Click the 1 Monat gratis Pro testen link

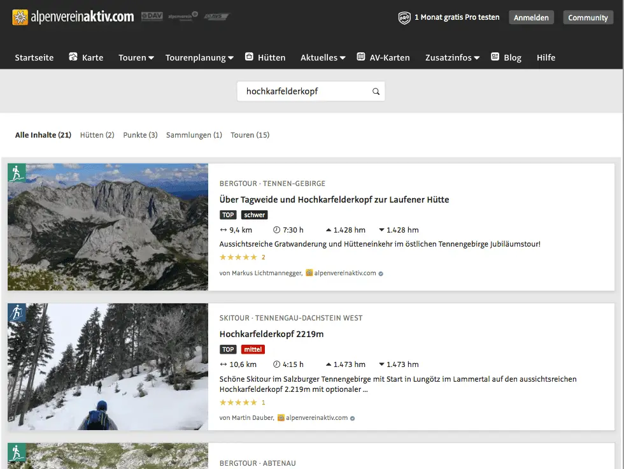[457, 17]
